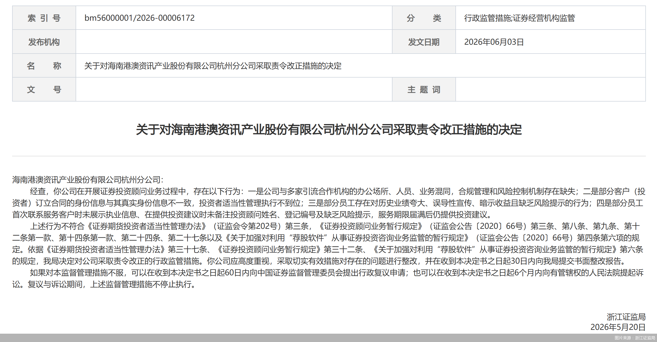Click the 发文日期 label cell
The height and width of the screenshot is (342, 657).
click(424, 42)
